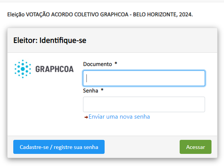Click the GRAPHCOA wordmark text in logo

(x=55, y=69)
